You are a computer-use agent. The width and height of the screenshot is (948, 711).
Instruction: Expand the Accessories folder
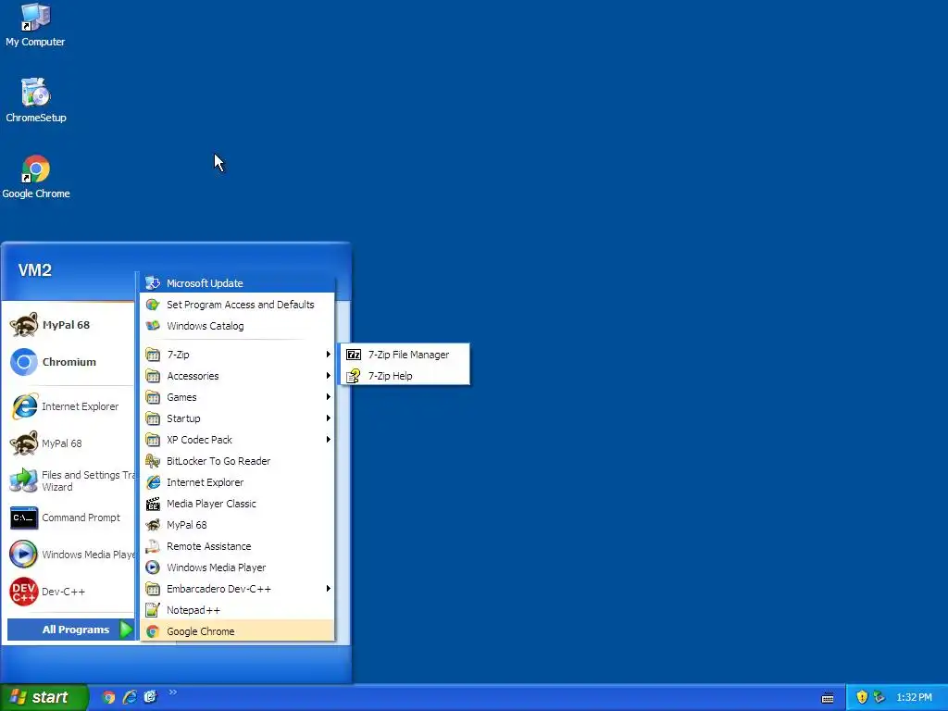[237, 376]
